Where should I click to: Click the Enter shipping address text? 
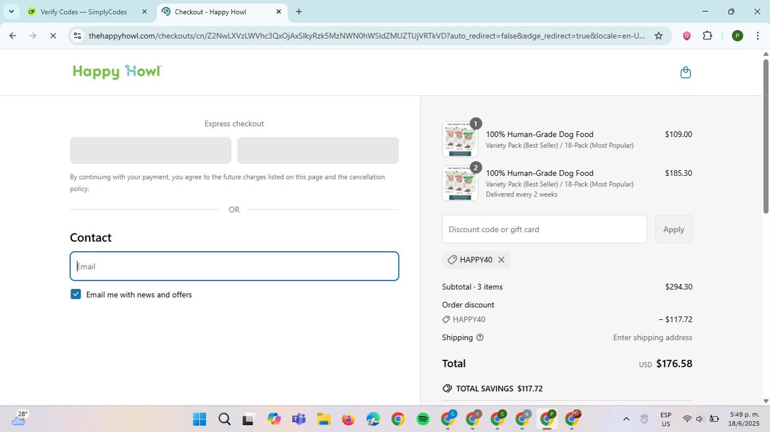[652, 338]
